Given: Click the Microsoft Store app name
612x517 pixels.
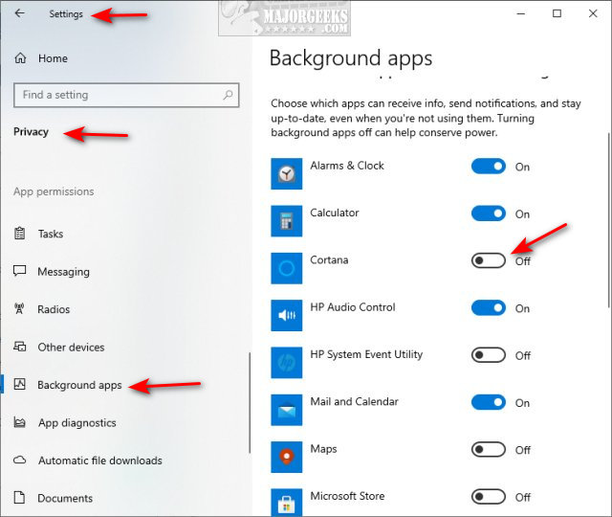Looking at the screenshot, I should coord(347,496).
